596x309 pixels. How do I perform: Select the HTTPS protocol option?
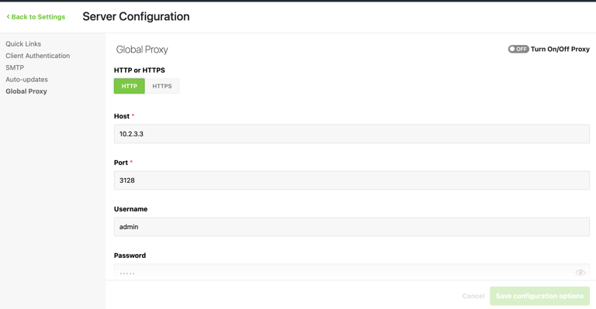(x=162, y=86)
